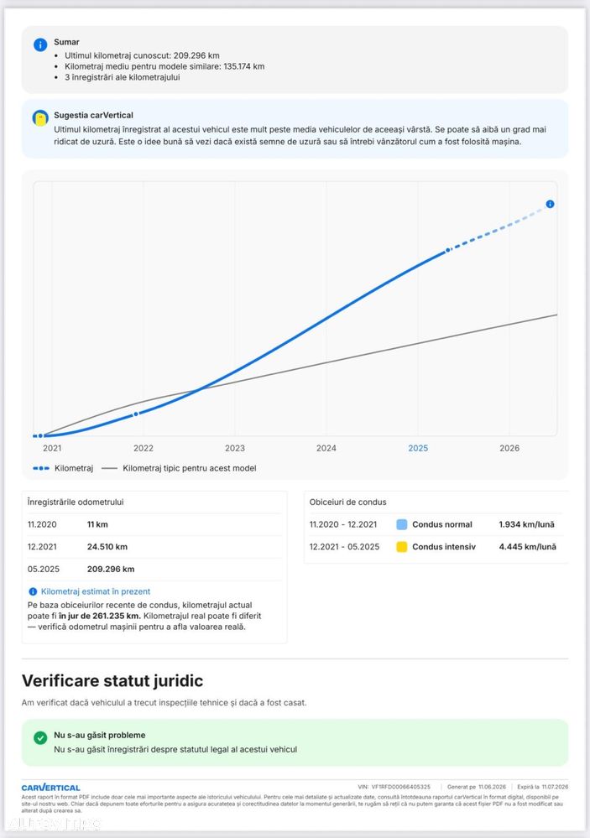The image size is (590, 838).
Task: Click the blue info icon beside Sumar
Action: click(40, 45)
